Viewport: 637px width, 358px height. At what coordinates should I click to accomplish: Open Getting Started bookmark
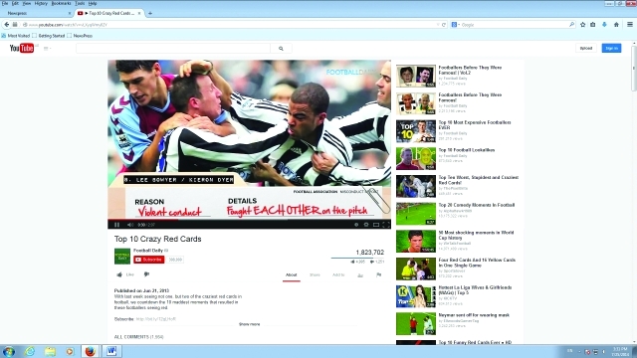coord(49,36)
